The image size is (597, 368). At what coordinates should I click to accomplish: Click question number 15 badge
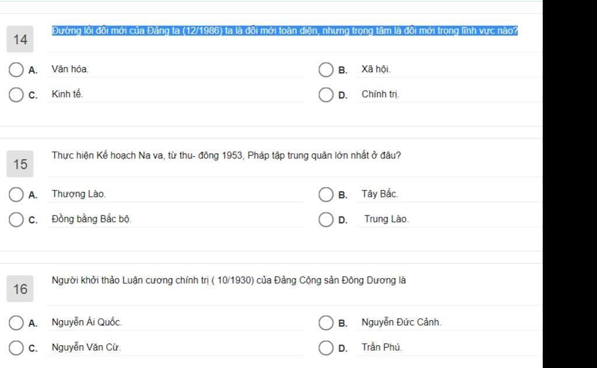coord(20,164)
